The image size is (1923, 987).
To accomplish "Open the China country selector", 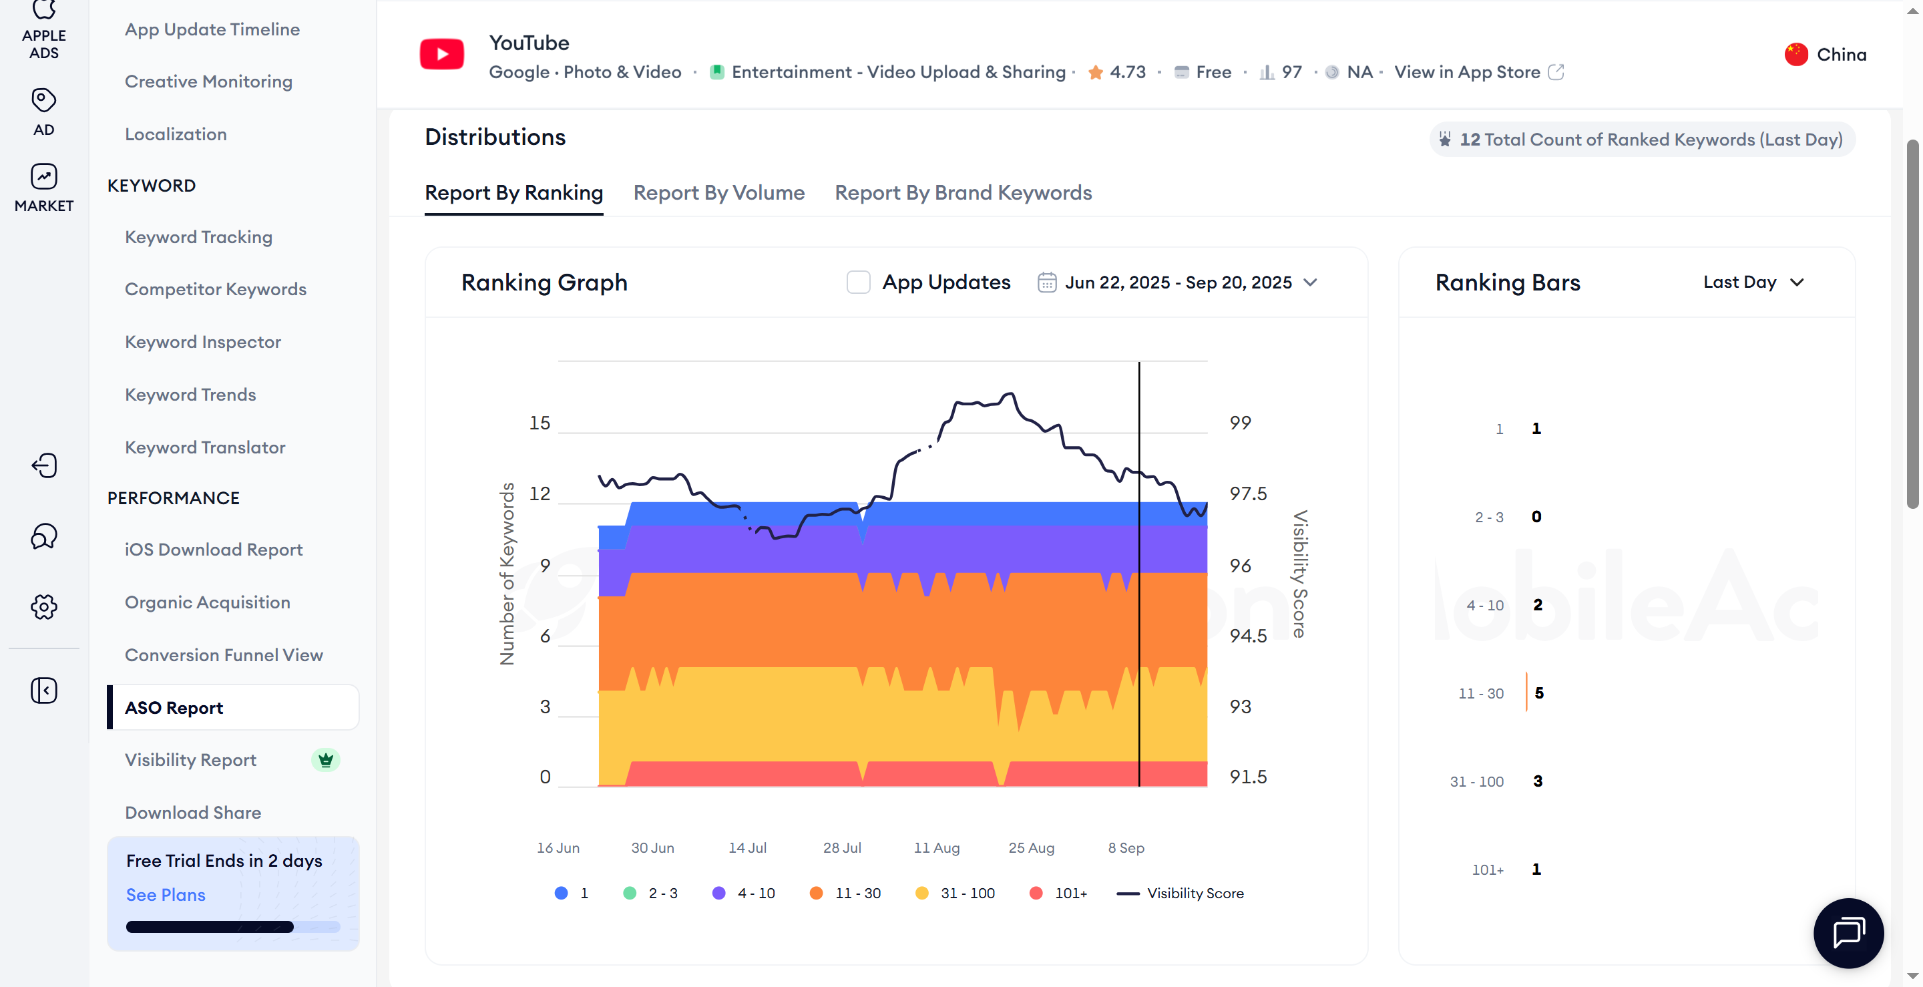I will tap(1826, 55).
